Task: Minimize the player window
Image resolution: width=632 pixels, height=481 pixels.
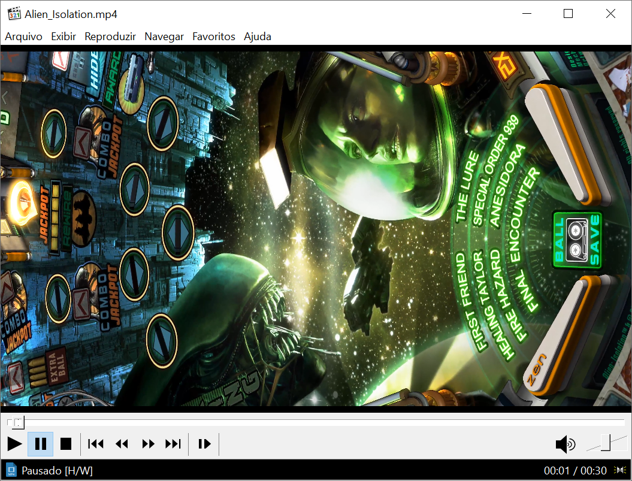Action: [x=527, y=14]
